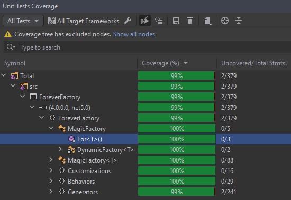Click the MagicFactory 100% coverage bar
Viewport: 291px width, 200px height.
pos(177,128)
